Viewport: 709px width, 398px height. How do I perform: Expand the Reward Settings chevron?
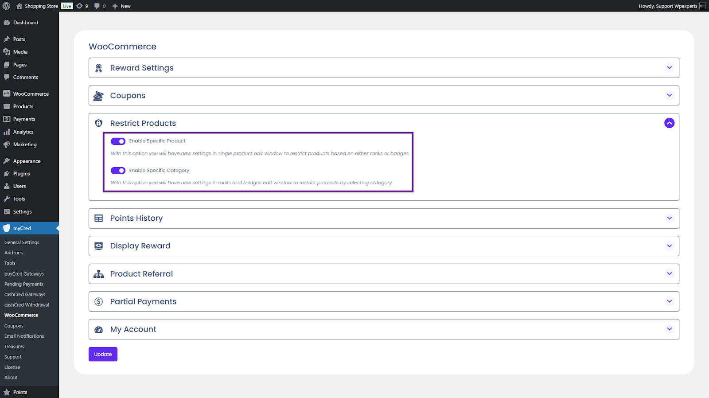tap(669, 68)
